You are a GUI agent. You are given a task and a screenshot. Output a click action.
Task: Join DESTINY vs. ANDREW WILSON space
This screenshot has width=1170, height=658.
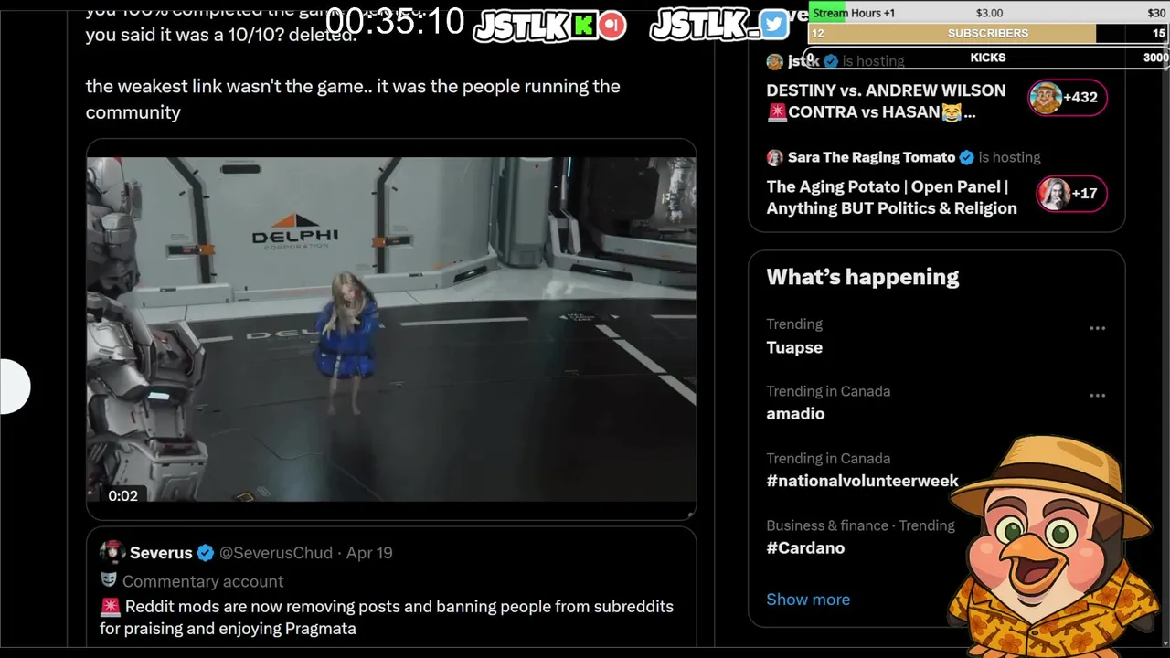tap(886, 101)
